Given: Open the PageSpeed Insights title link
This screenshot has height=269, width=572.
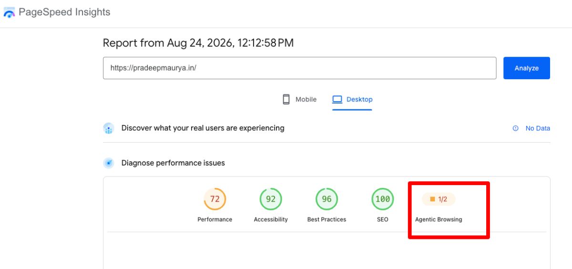Looking at the screenshot, I should point(64,12).
